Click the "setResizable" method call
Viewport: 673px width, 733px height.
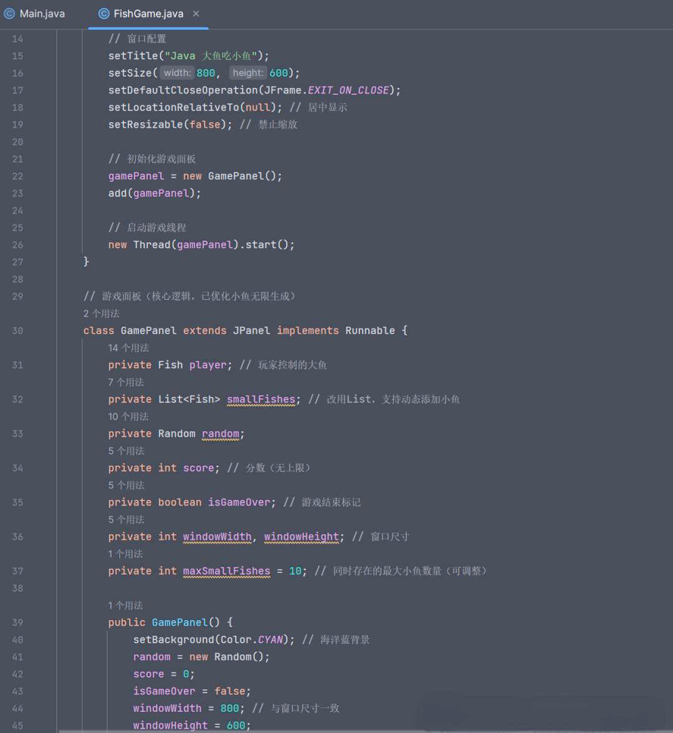pyautogui.click(x=146, y=125)
